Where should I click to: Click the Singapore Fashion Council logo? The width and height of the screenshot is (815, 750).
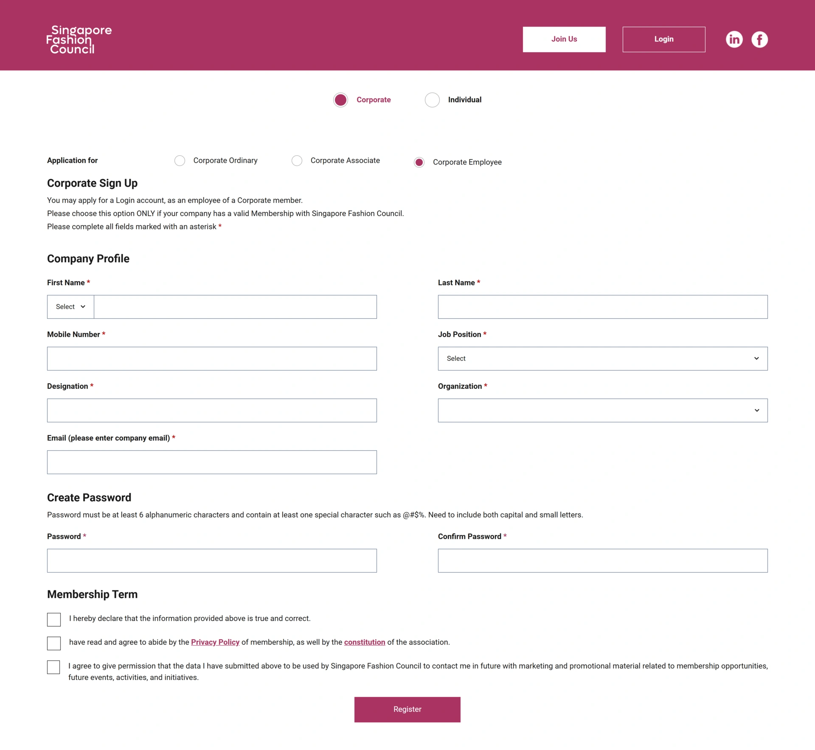(79, 39)
